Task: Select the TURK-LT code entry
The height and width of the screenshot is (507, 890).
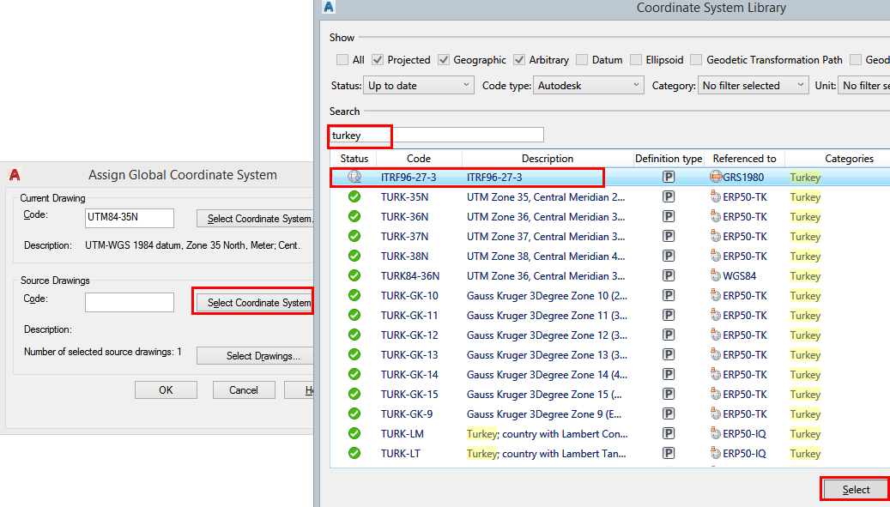Action: click(401, 454)
